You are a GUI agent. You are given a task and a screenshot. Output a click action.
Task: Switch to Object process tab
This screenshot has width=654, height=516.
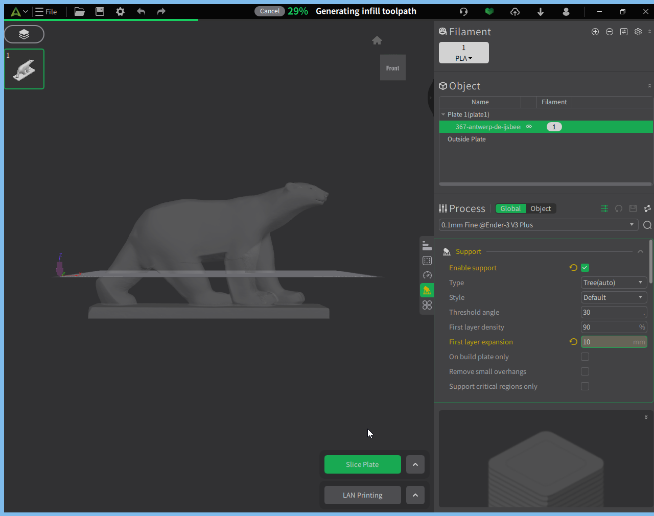tap(541, 208)
